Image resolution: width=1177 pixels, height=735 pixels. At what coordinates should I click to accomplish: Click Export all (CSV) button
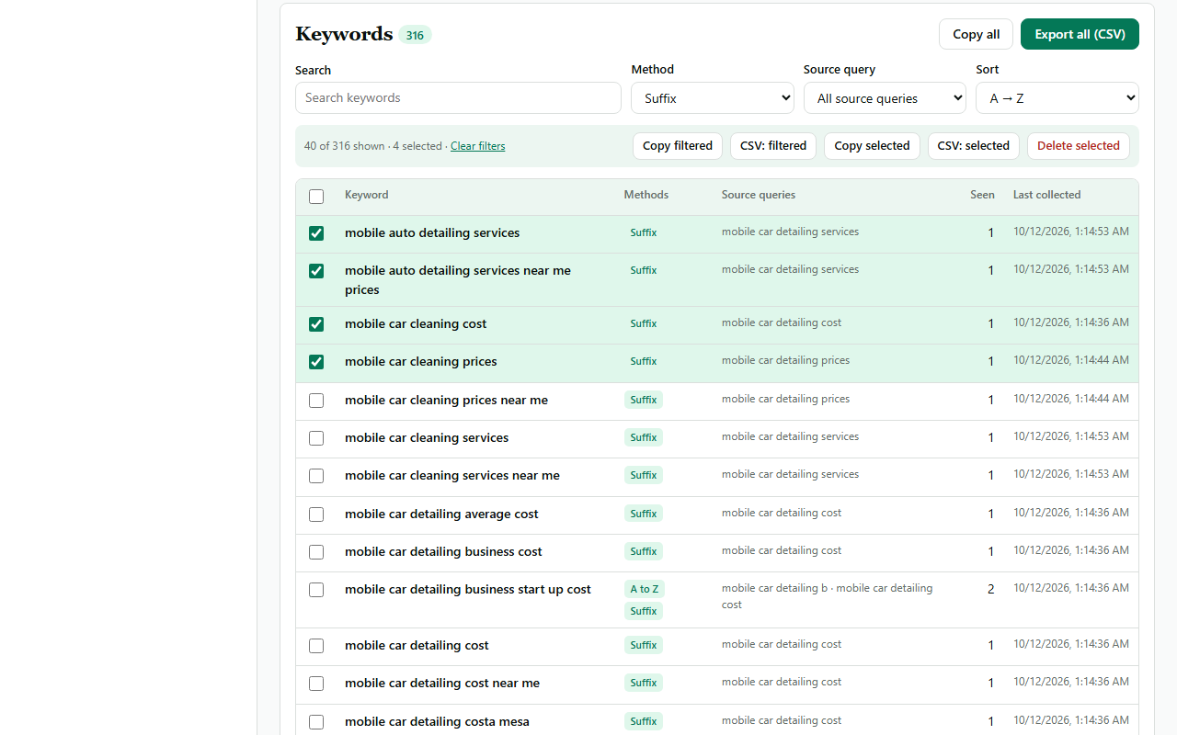1080,34
